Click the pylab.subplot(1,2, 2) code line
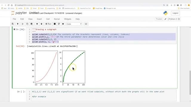Image resolution: width=191 pixels, height=107 pixels. pos(44,39)
